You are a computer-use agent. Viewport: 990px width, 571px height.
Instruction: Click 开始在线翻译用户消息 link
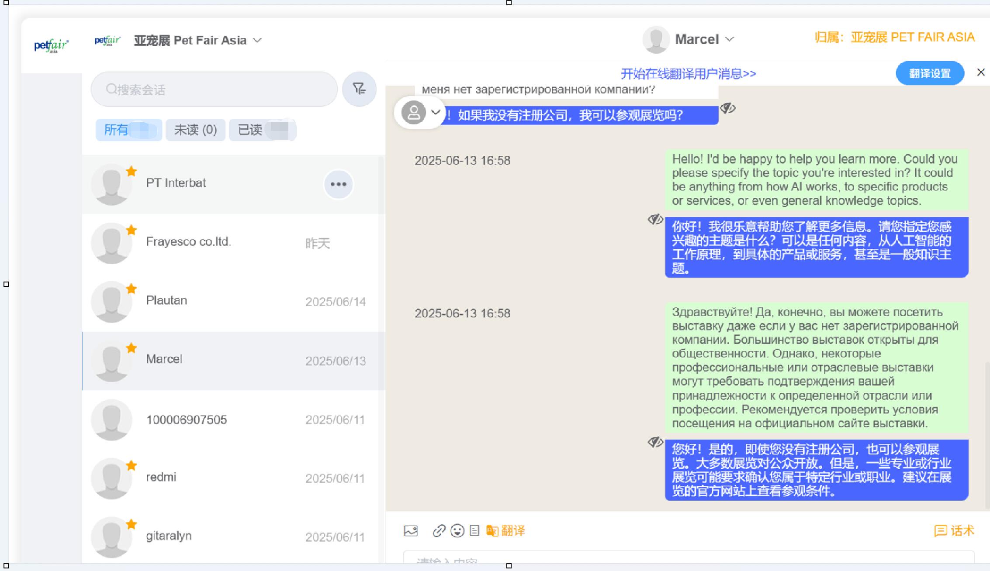coord(688,73)
